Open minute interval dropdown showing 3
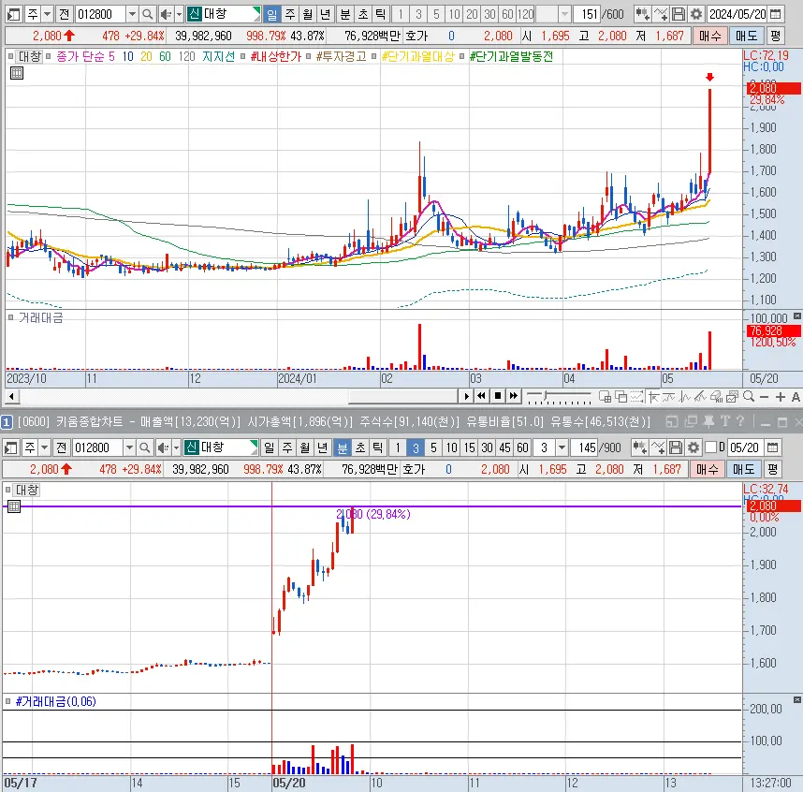Viewport: 803px width, 792px height. click(562, 447)
